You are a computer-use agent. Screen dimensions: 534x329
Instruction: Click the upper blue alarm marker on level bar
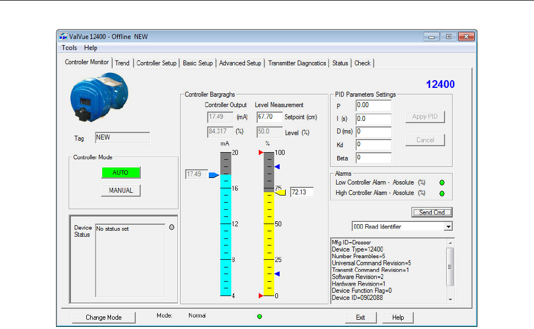click(277, 166)
